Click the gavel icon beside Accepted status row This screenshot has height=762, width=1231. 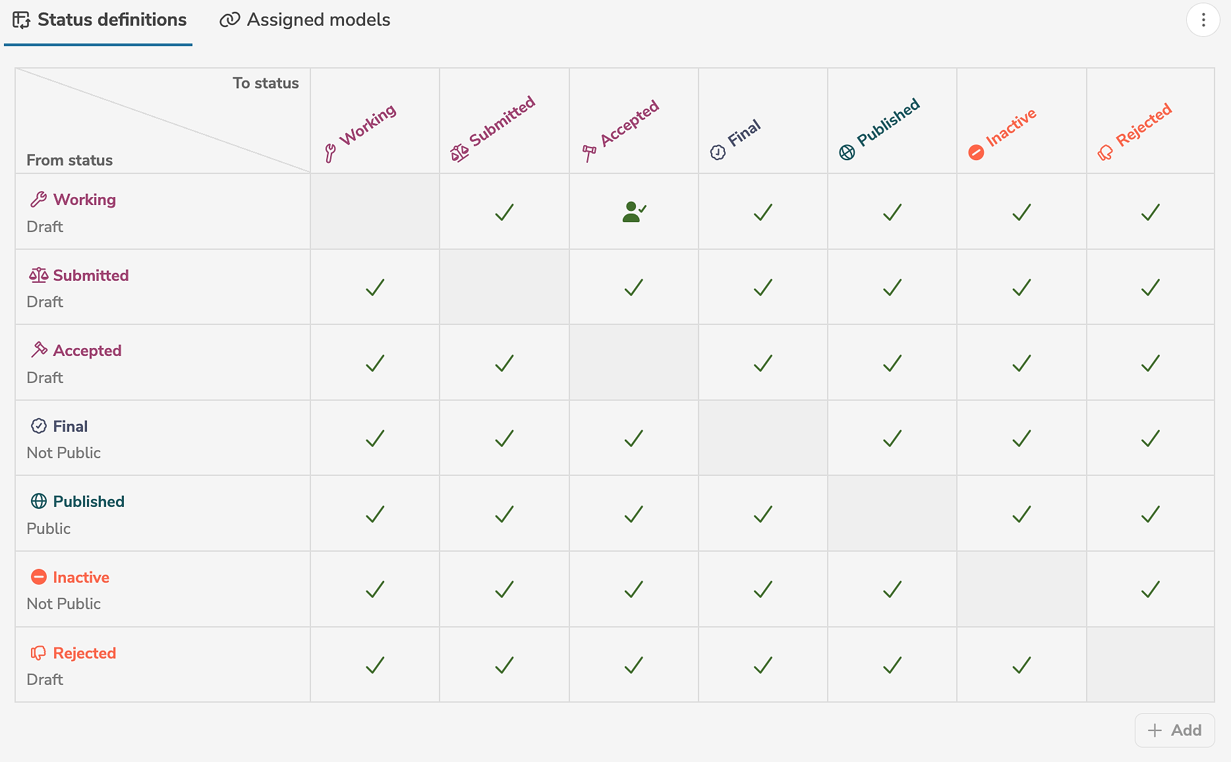click(x=38, y=350)
